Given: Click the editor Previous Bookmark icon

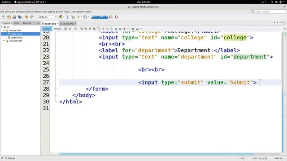Looking at the screenshot, I should click(x=103, y=29).
